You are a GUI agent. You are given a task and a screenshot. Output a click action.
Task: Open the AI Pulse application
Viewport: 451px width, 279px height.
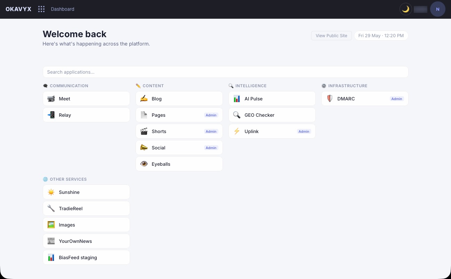pyautogui.click(x=272, y=99)
